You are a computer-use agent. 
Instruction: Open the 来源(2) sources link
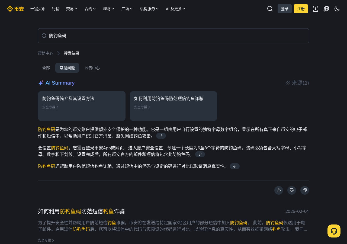click(x=297, y=83)
